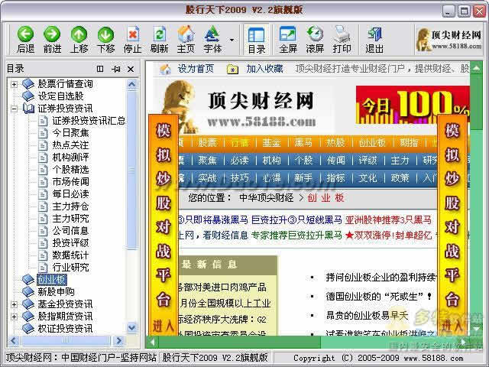Open the 字体 font icon
This screenshot has height=367, width=489.
click(212, 34)
